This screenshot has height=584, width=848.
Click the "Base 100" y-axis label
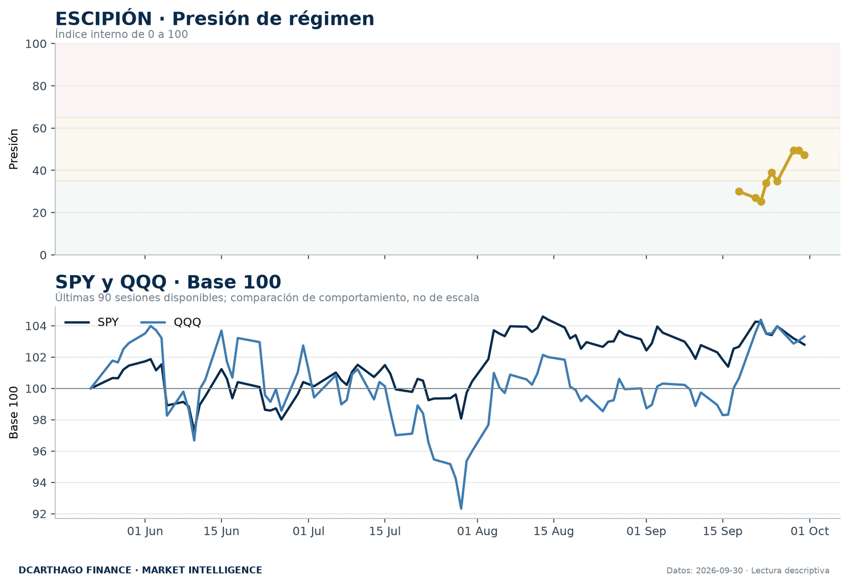[14, 412]
